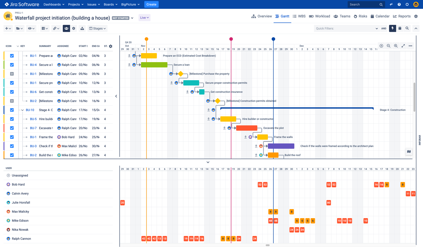
Task: Zoom in on the timeline with the magnifier
Action: [396, 46]
